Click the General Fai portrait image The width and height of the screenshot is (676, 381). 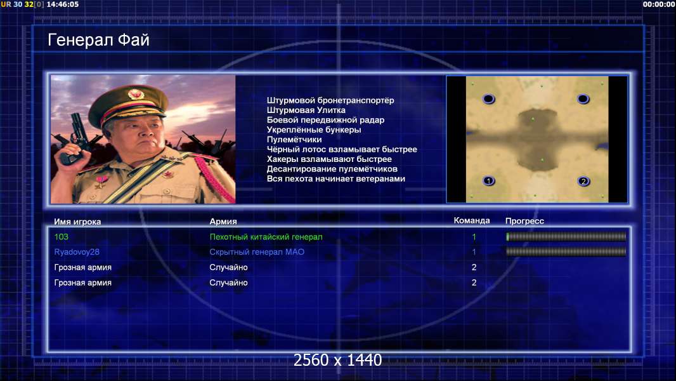[143, 139]
